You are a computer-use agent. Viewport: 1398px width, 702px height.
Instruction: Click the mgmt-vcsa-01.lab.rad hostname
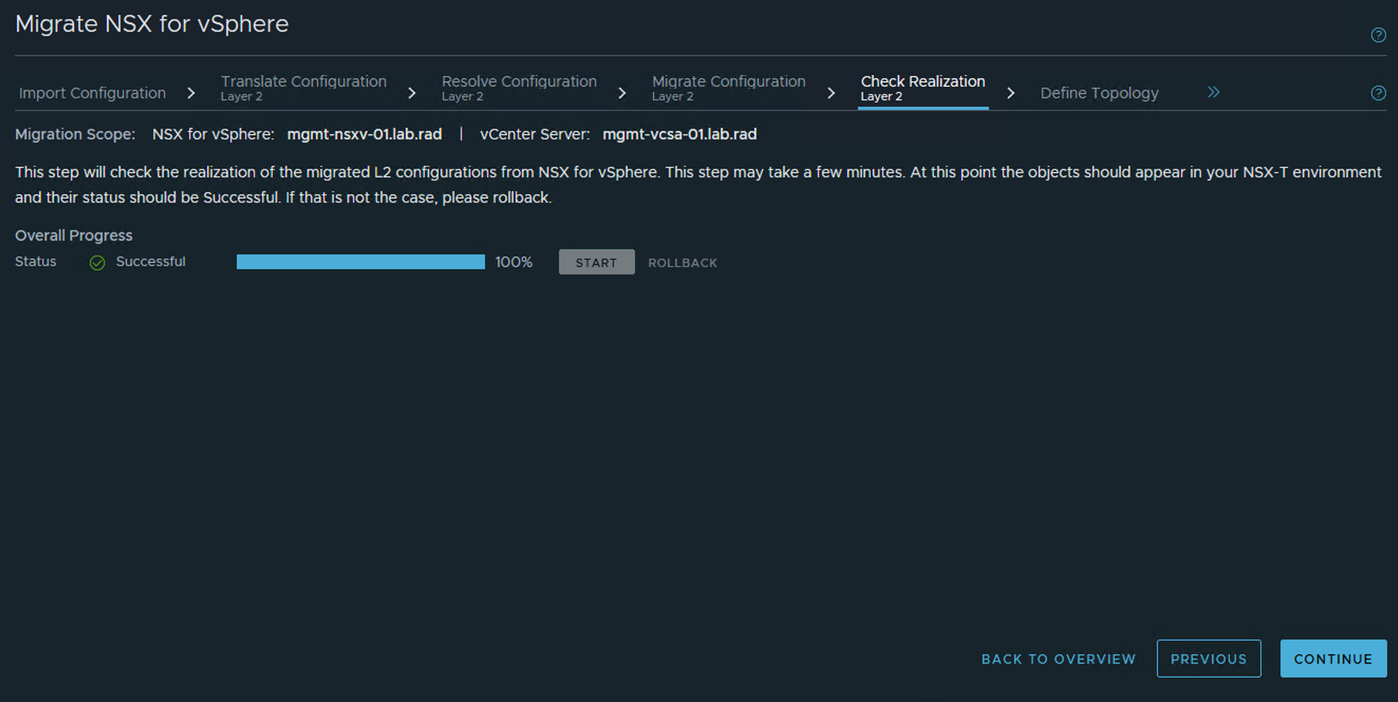679,135
